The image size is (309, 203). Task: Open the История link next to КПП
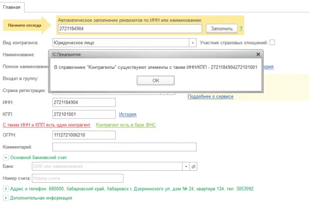click(x=127, y=114)
